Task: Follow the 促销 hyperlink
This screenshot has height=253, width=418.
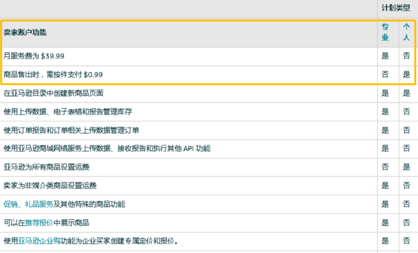Action: tap(11, 204)
